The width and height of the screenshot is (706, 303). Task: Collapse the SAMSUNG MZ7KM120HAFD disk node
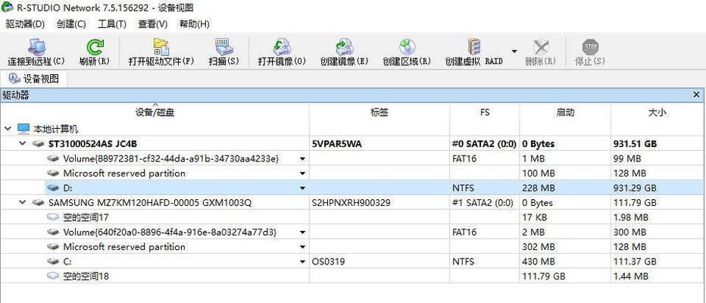click(x=23, y=202)
